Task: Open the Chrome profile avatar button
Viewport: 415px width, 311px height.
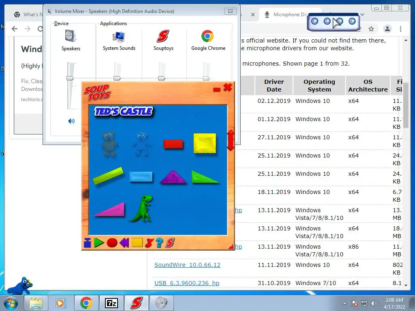Action: 387,29
